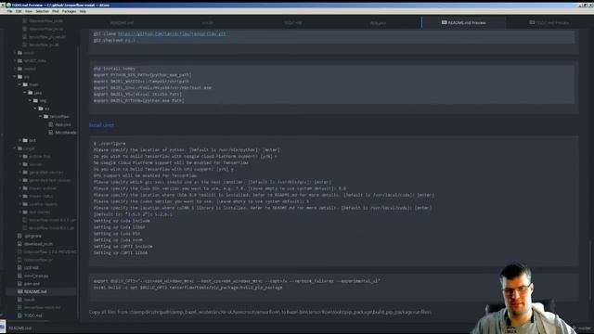The height and width of the screenshot is (334, 594).
Task: Open run.sh file in the tree
Action: [29, 300]
